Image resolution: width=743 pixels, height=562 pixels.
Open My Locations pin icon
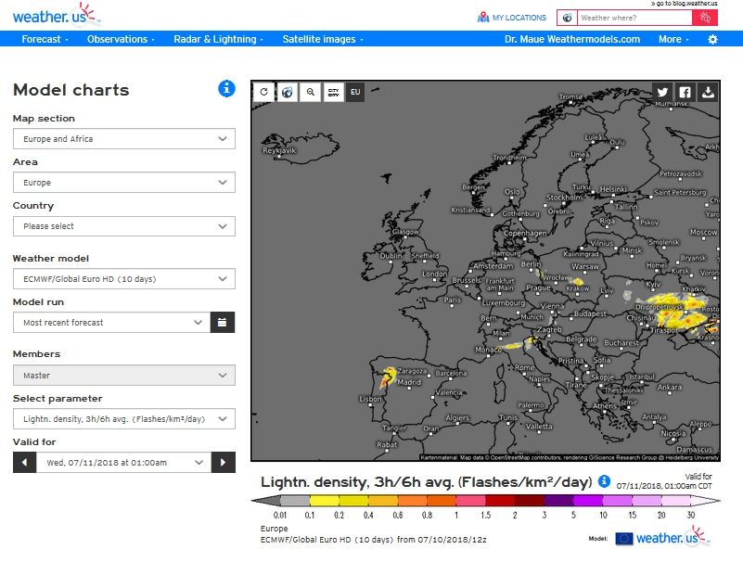[x=483, y=18]
